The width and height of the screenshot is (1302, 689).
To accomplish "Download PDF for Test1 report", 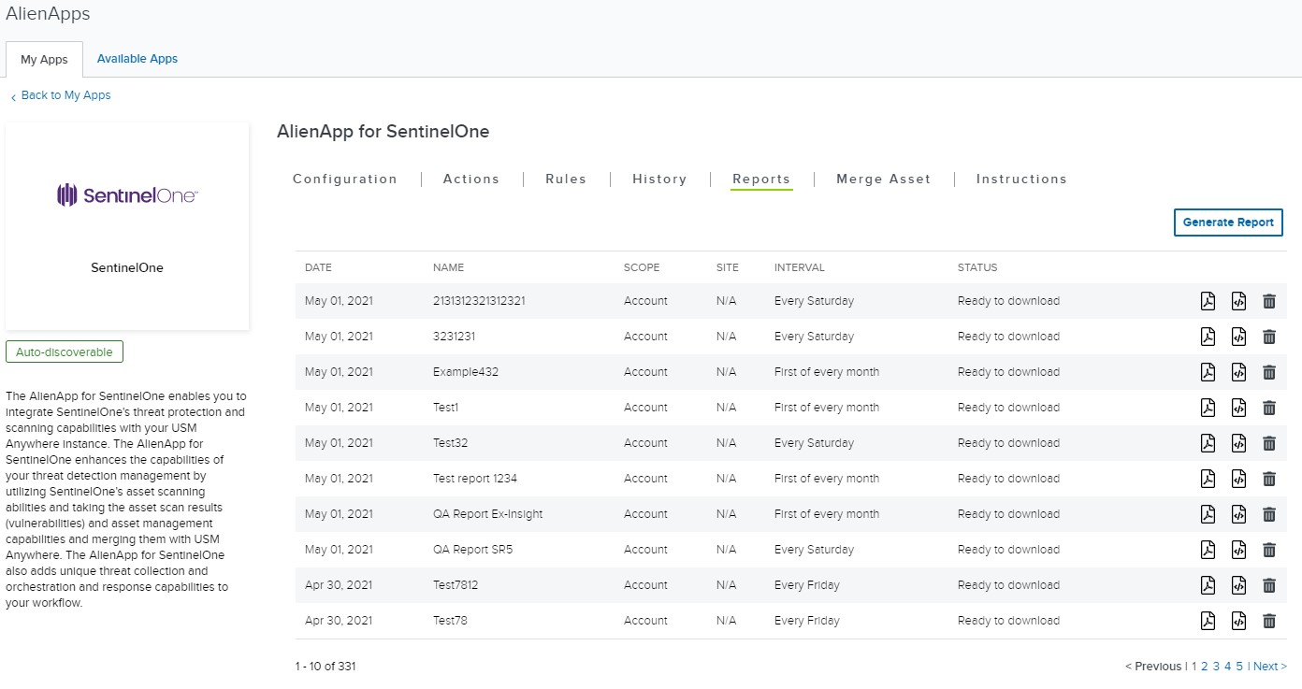I will pos(1208,408).
